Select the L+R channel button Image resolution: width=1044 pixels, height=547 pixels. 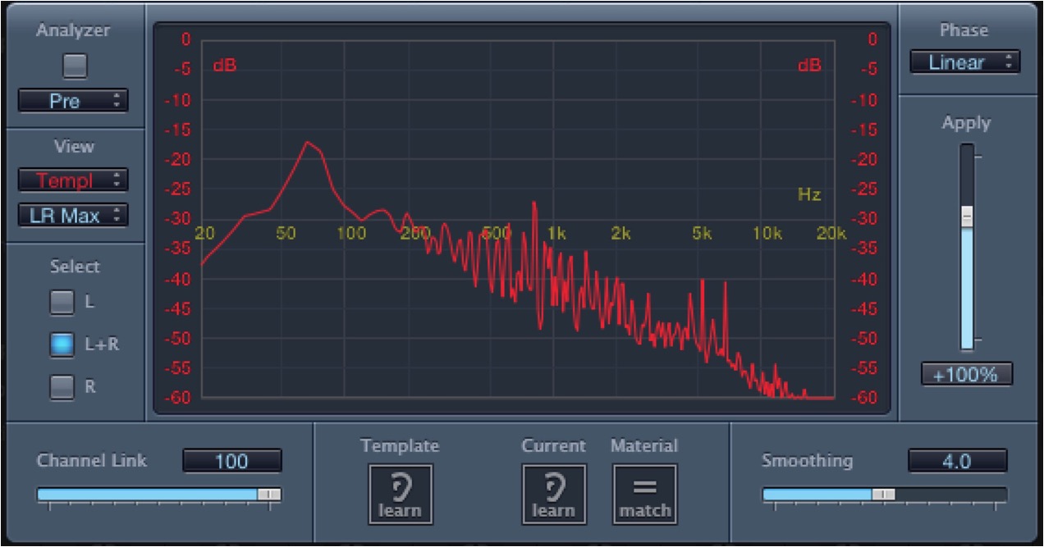pyautogui.click(x=62, y=344)
